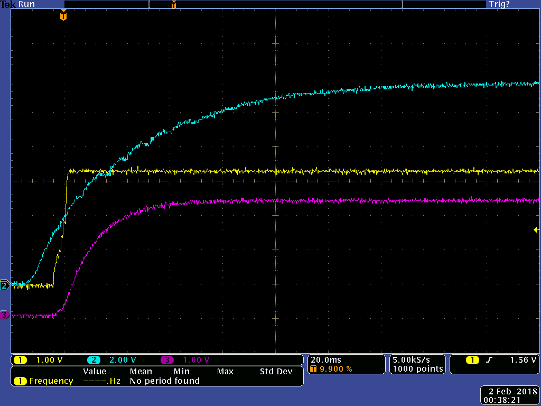The image size is (541, 406).
Task: Click the 20.0ms timebase readout
Action: [x=325, y=359]
